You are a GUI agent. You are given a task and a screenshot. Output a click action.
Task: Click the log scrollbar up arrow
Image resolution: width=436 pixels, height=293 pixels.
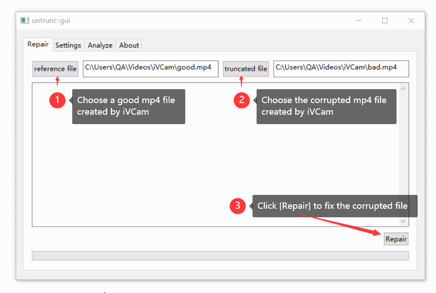403,89
